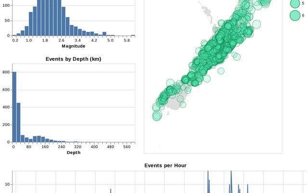This screenshot has height=193, width=308.
Task: Click the 100 tick label on magnitude chart
Action: coord(6,5)
